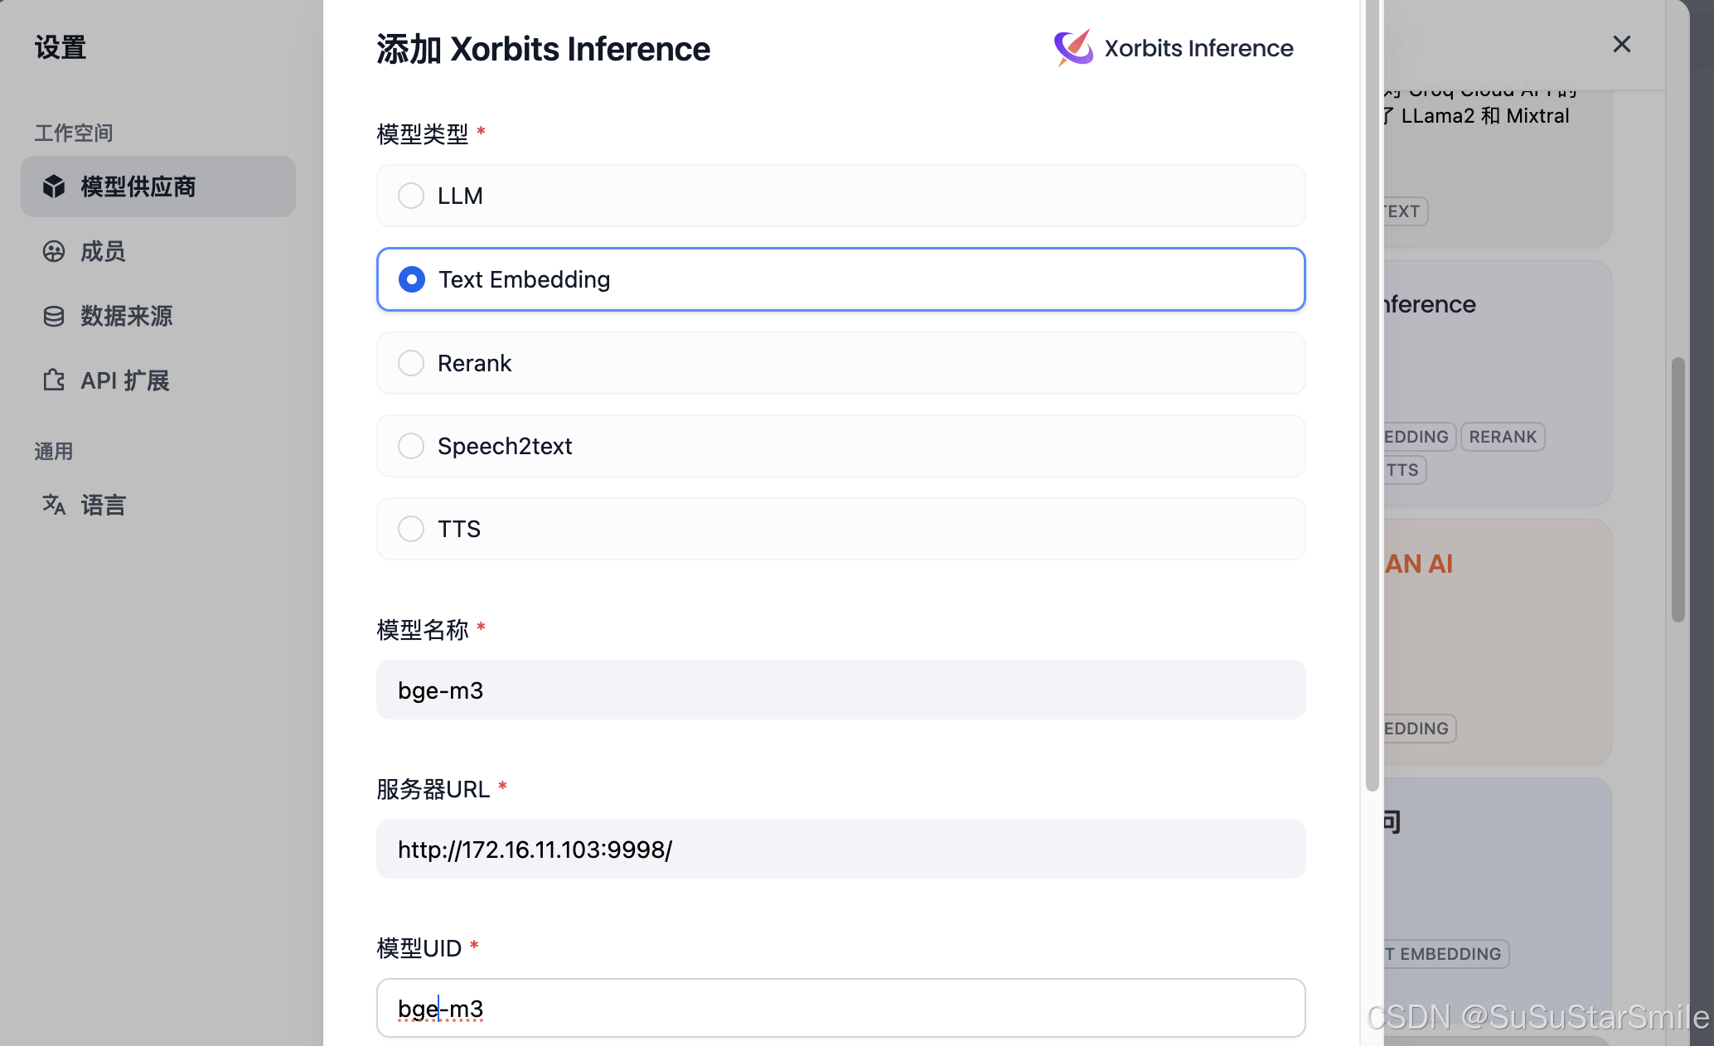Click the database icon beside 数据来源
The height and width of the screenshot is (1046, 1714).
[54, 316]
